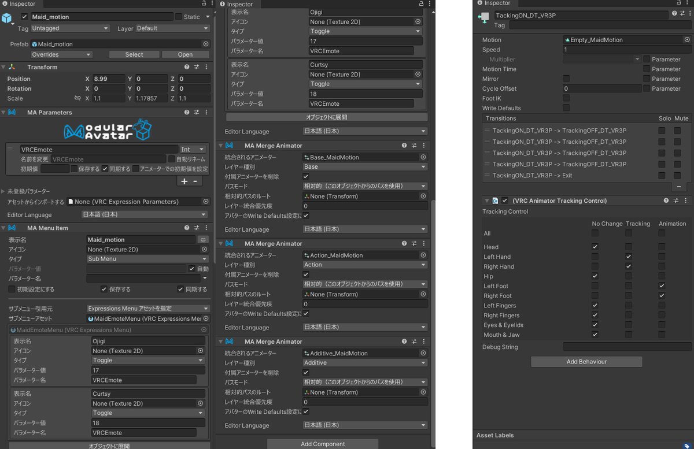Open help for MA Parameters component
694x449 pixels.
point(186,112)
